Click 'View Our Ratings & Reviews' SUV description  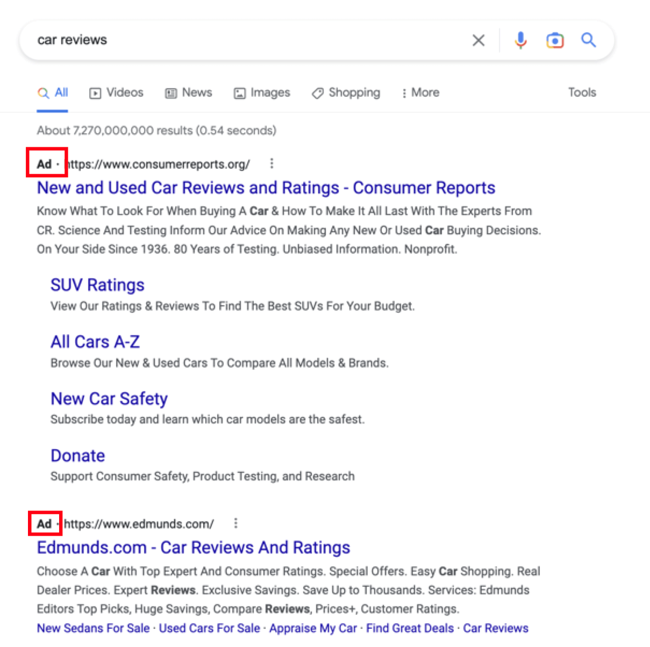coord(232,306)
